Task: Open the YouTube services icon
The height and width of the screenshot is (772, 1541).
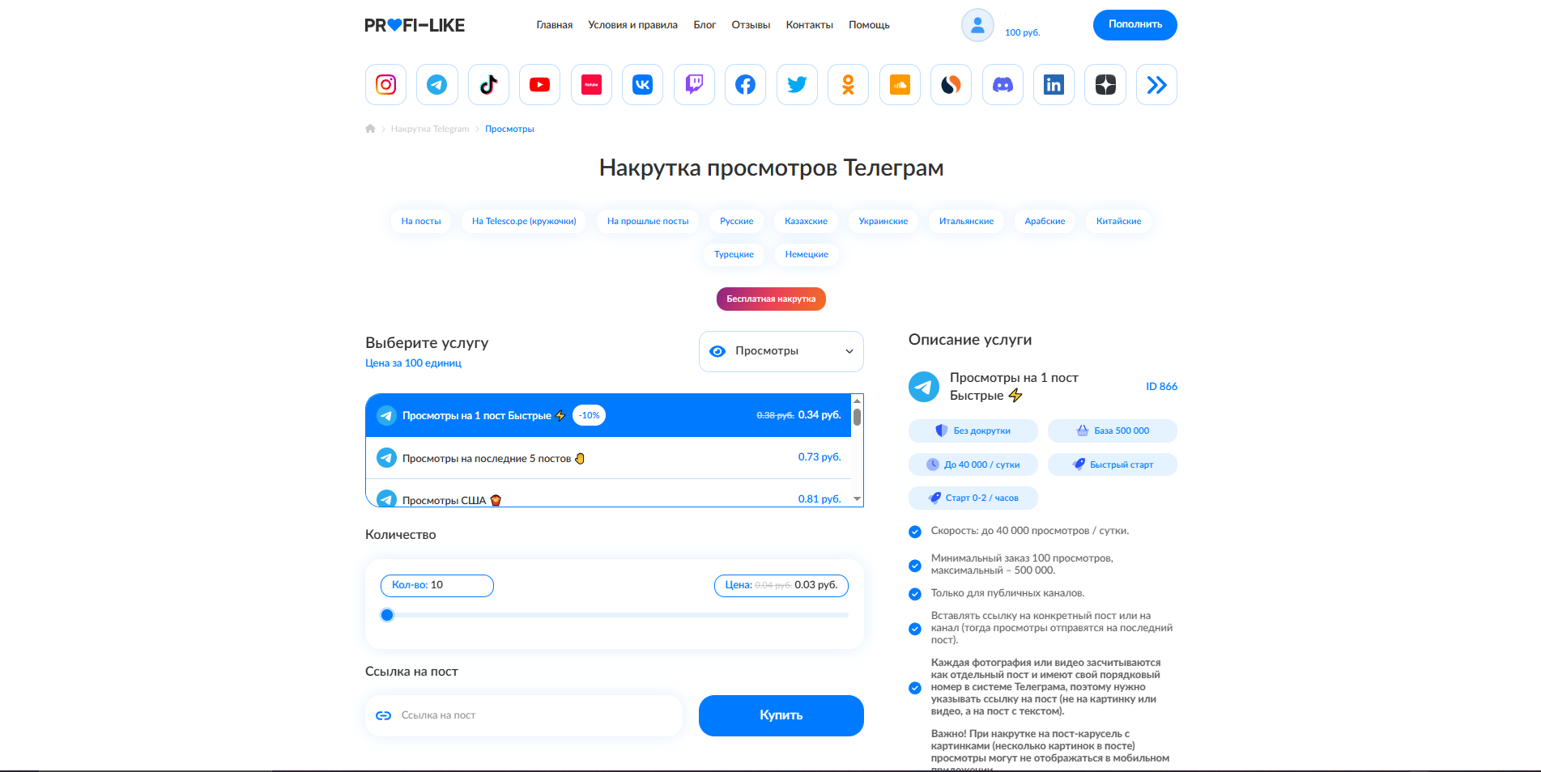Action: click(539, 85)
